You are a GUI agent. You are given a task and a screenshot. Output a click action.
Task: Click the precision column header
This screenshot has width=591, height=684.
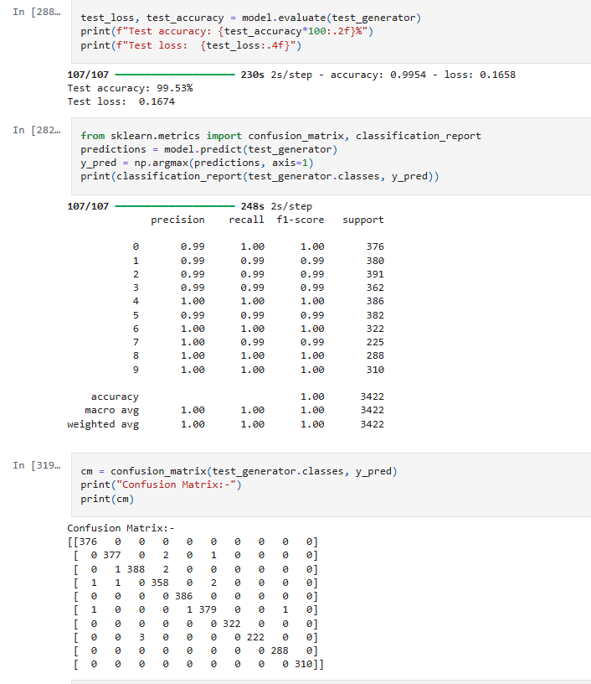coord(177,220)
